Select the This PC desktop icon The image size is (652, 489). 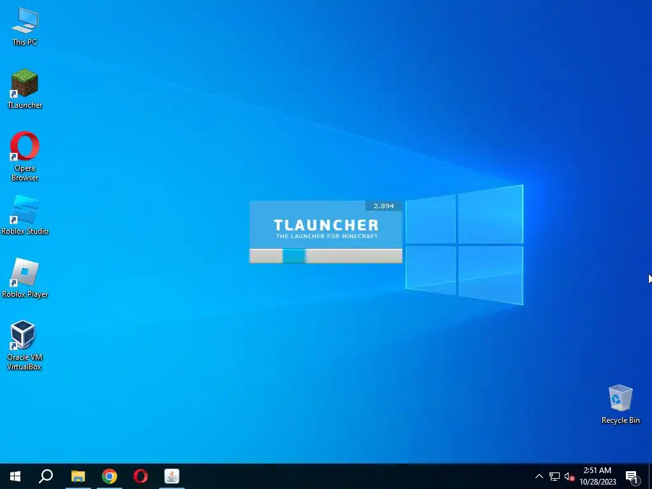(25, 26)
